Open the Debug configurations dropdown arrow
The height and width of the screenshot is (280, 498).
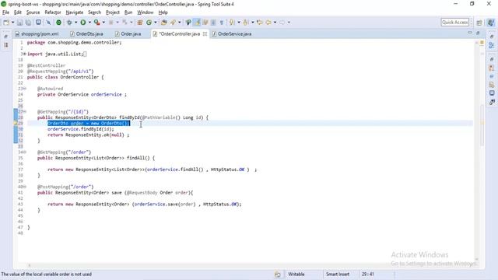(76, 23)
